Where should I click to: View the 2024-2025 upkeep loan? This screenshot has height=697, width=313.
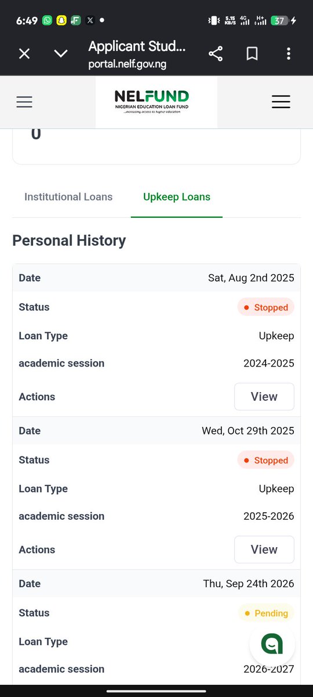point(264,397)
